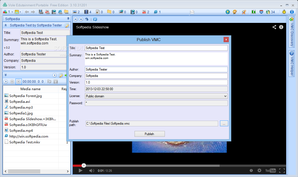The image size is (298, 177).
Task: Collapse the Softpedia Test by Softpedia Tester section
Action: (x=6, y=25)
